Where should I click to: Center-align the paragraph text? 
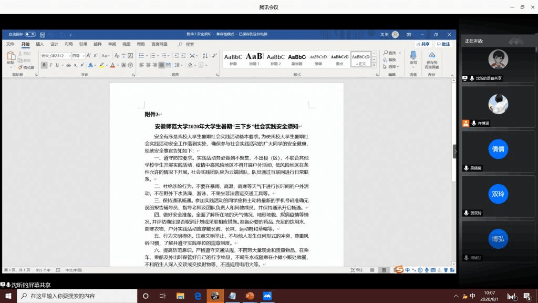coord(148,65)
